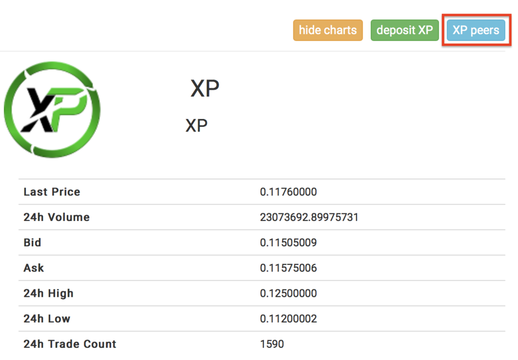Click the Last Price label
The image size is (518, 360).
(x=52, y=192)
